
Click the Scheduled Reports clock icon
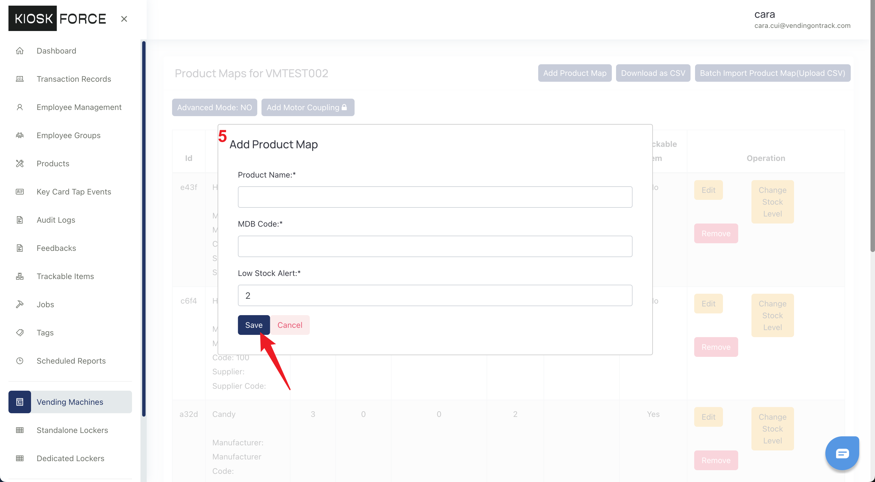(20, 361)
